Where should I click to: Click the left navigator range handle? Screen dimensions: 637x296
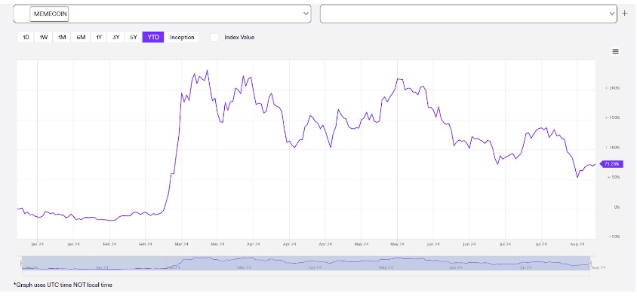coord(22,264)
